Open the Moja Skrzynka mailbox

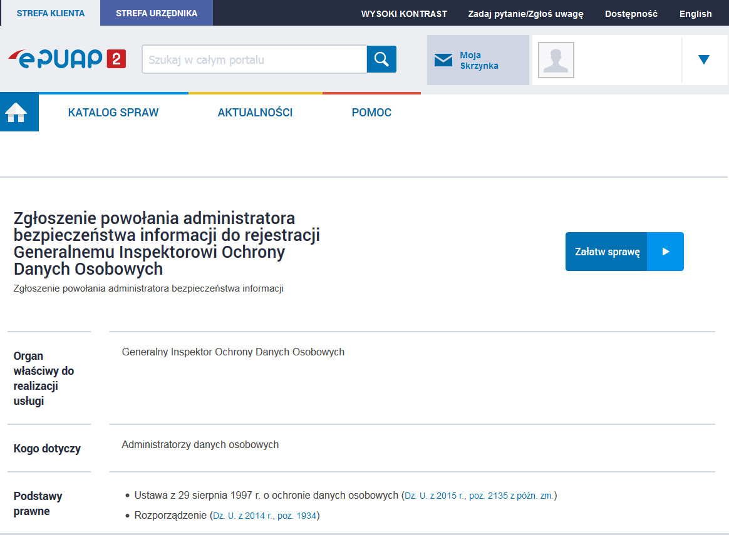pyautogui.click(x=478, y=60)
